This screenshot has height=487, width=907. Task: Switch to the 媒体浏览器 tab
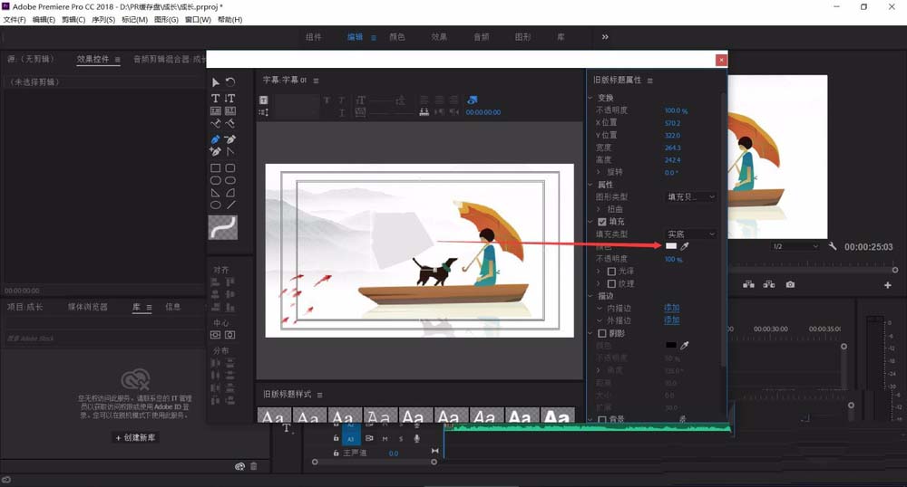88,307
